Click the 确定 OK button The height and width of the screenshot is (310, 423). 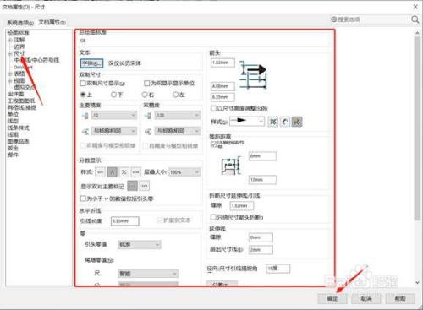point(332,298)
